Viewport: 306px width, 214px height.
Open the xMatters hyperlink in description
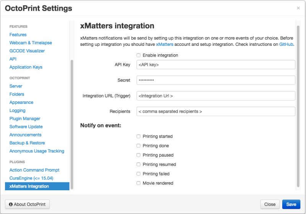click(164, 44)
